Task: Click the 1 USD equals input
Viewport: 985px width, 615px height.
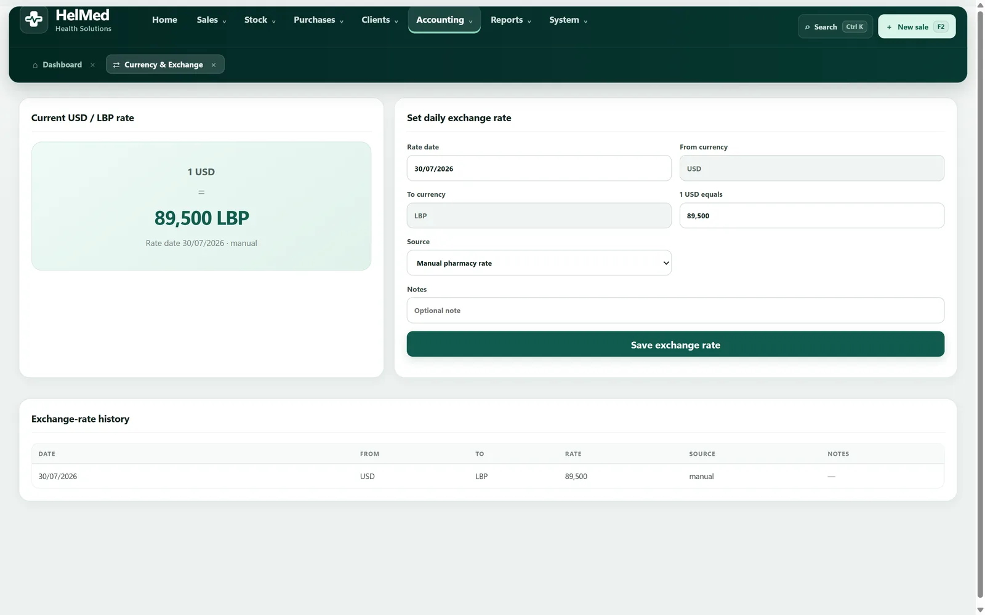Action: (811, 215)
